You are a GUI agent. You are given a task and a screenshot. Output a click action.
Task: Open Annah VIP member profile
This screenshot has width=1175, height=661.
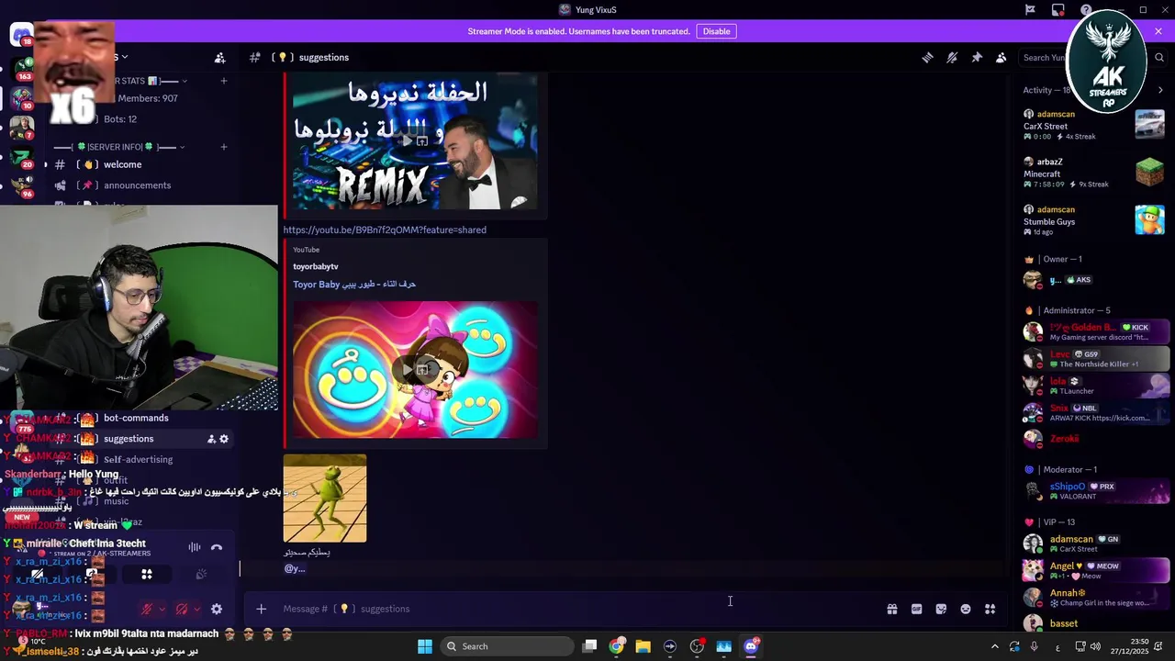click(x=1096, y=598)
